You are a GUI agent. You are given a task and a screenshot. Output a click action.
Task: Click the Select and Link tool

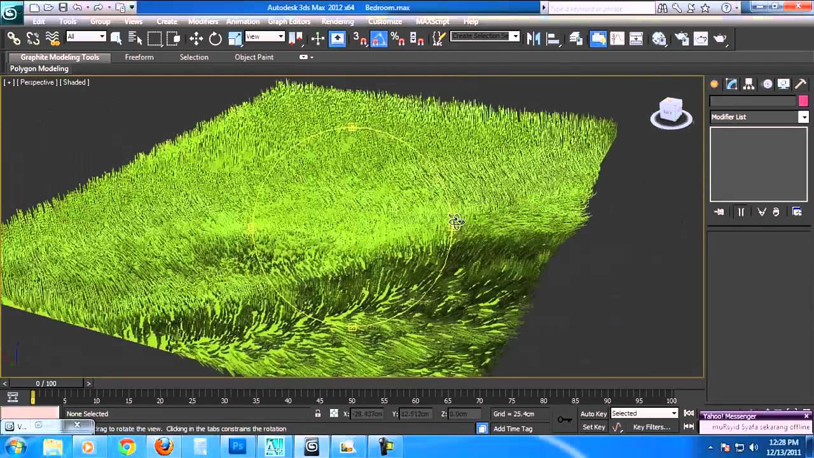(x=13, y=39)
